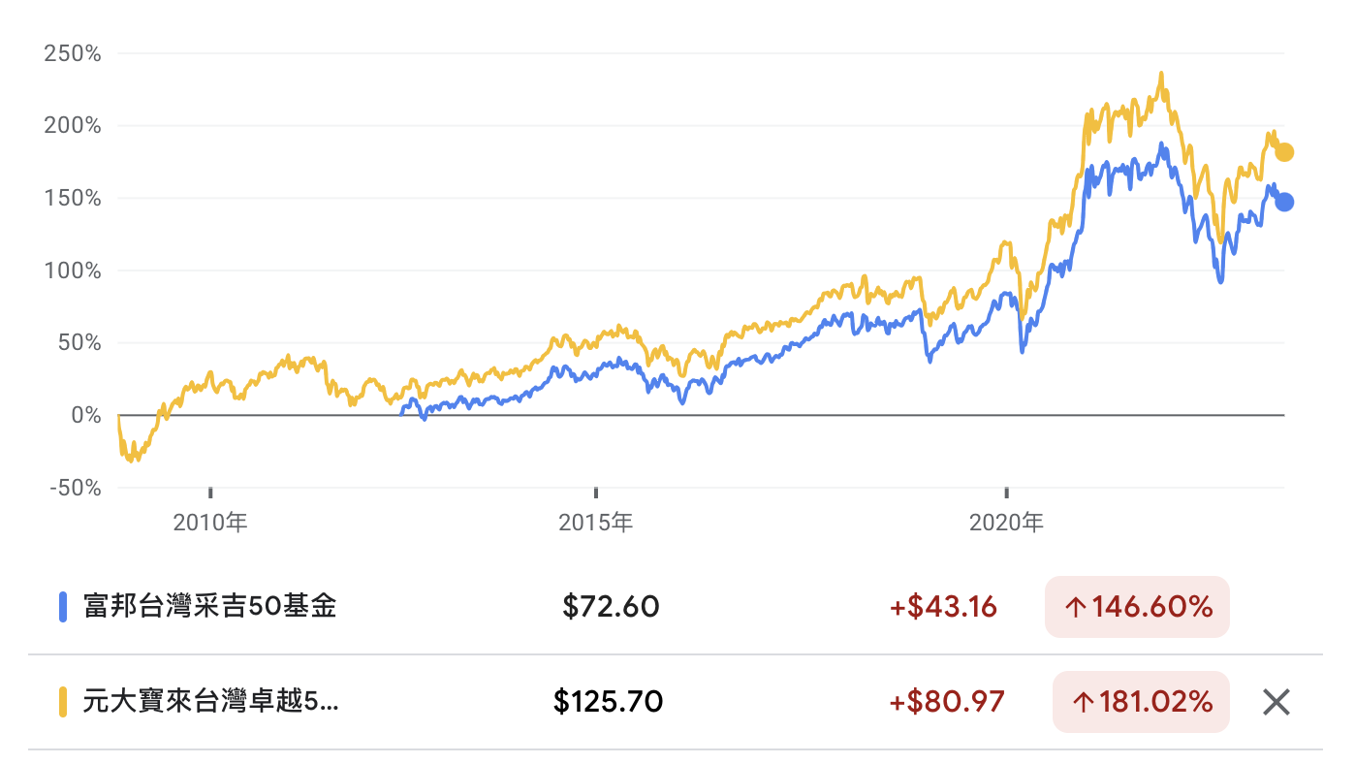Screen dimensions: 1355x764
Task: Click the 146.60% percentage badge
Action: pyautogui.click(x=1137, y=607)
